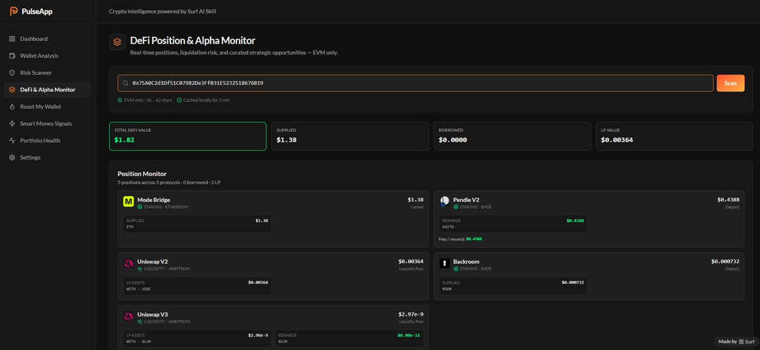Click the $0.4388 Deposit value on Pendle V2
The image size is (760, 350).
[x=728, y=199]
